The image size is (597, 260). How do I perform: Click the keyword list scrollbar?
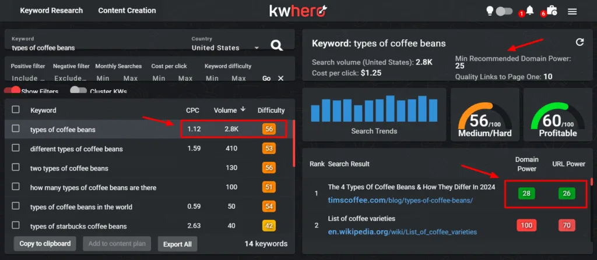click(294, 144)
